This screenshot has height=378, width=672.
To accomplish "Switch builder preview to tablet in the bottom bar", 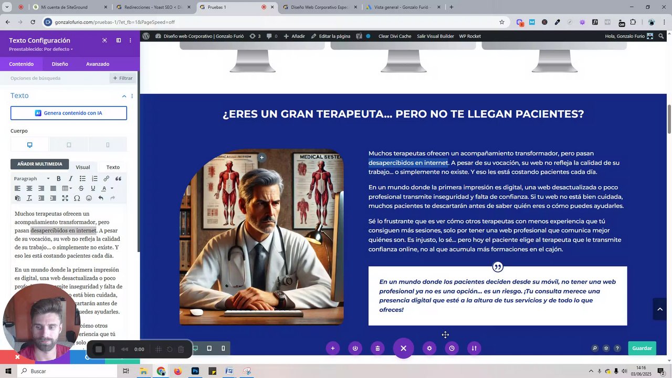I will 209,348.
